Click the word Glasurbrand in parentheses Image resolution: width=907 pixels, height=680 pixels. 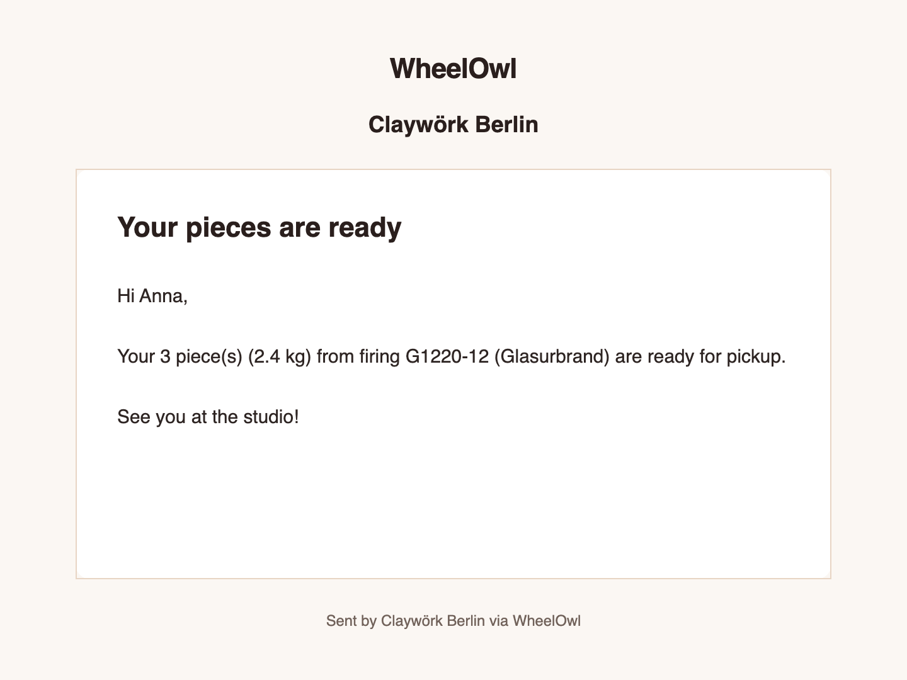552,356
